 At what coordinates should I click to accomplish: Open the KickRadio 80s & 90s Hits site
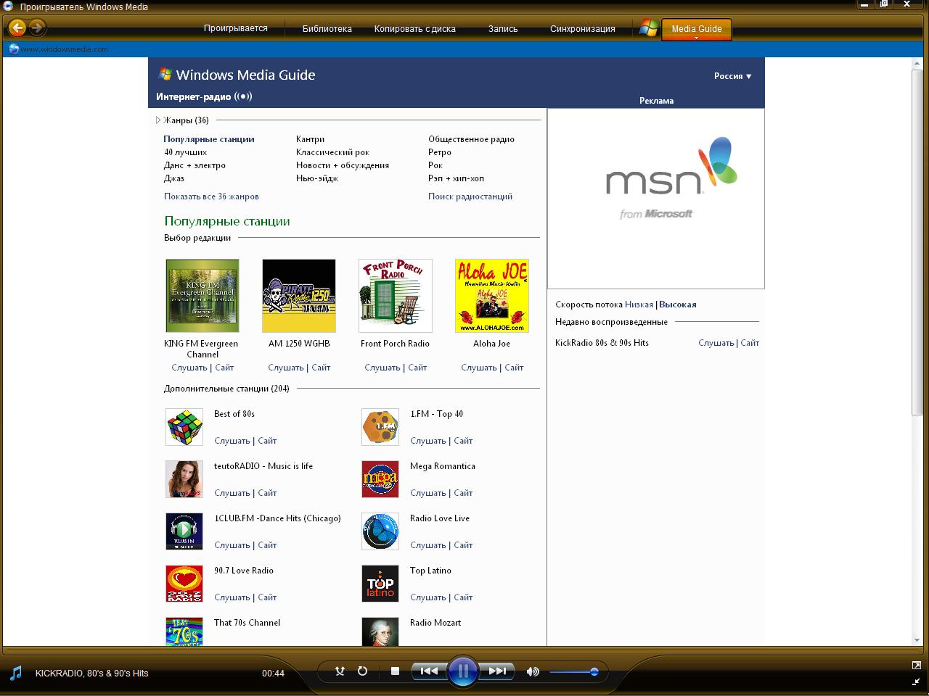[x=750, y=343]
